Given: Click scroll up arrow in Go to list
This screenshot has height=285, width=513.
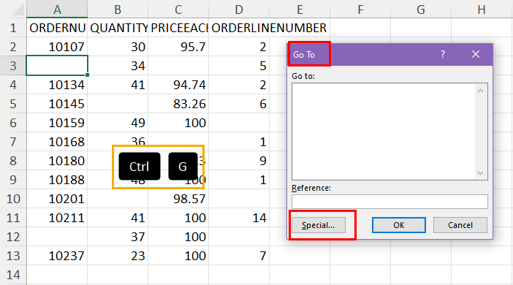Looking at the screenshot, I should (x=480, y=91).
